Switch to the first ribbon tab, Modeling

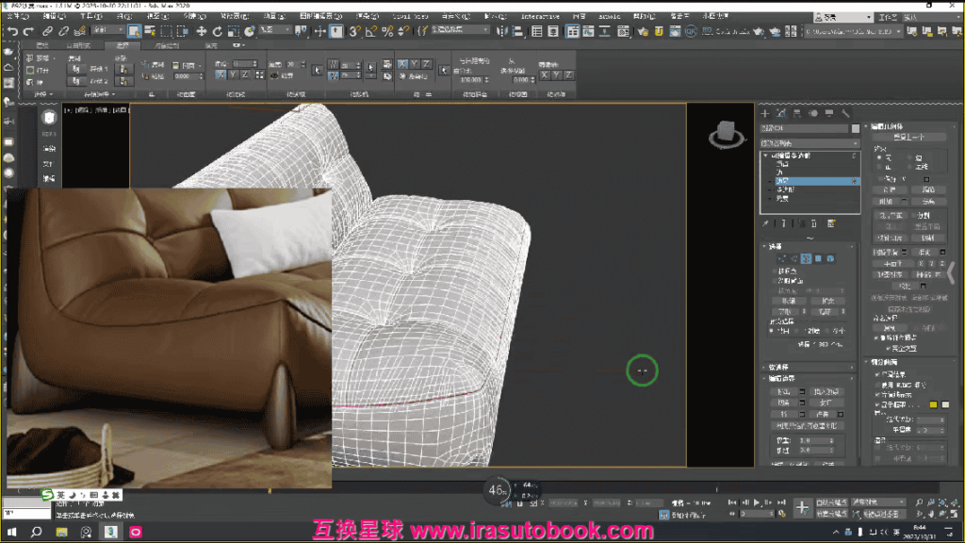42,45
